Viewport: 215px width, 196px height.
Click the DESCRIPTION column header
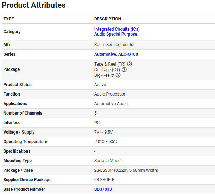[107, 19]
